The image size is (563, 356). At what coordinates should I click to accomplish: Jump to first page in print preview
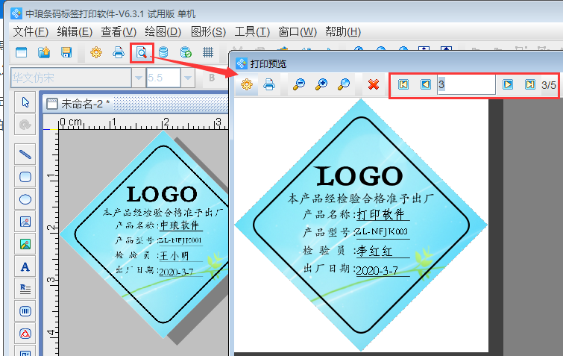(403, 85)
